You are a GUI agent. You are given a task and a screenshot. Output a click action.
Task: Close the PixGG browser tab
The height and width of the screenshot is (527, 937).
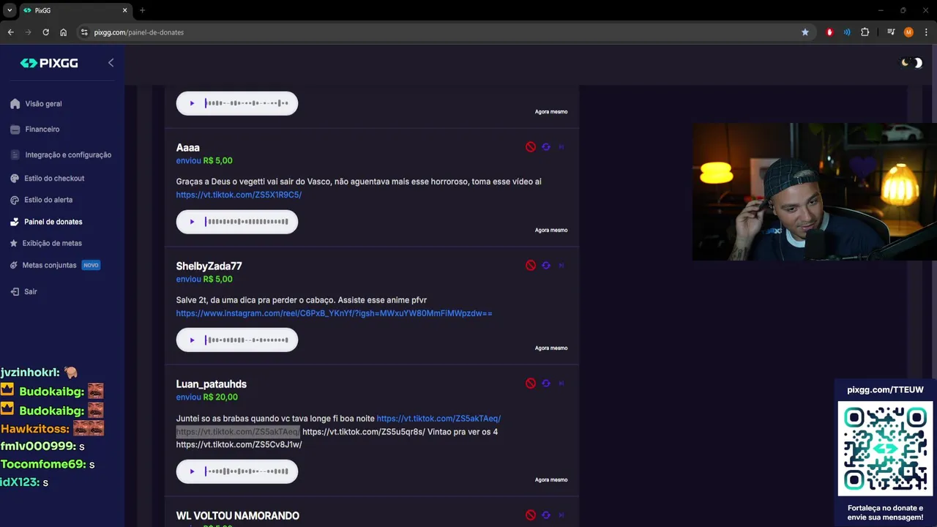tap(125, 10)
